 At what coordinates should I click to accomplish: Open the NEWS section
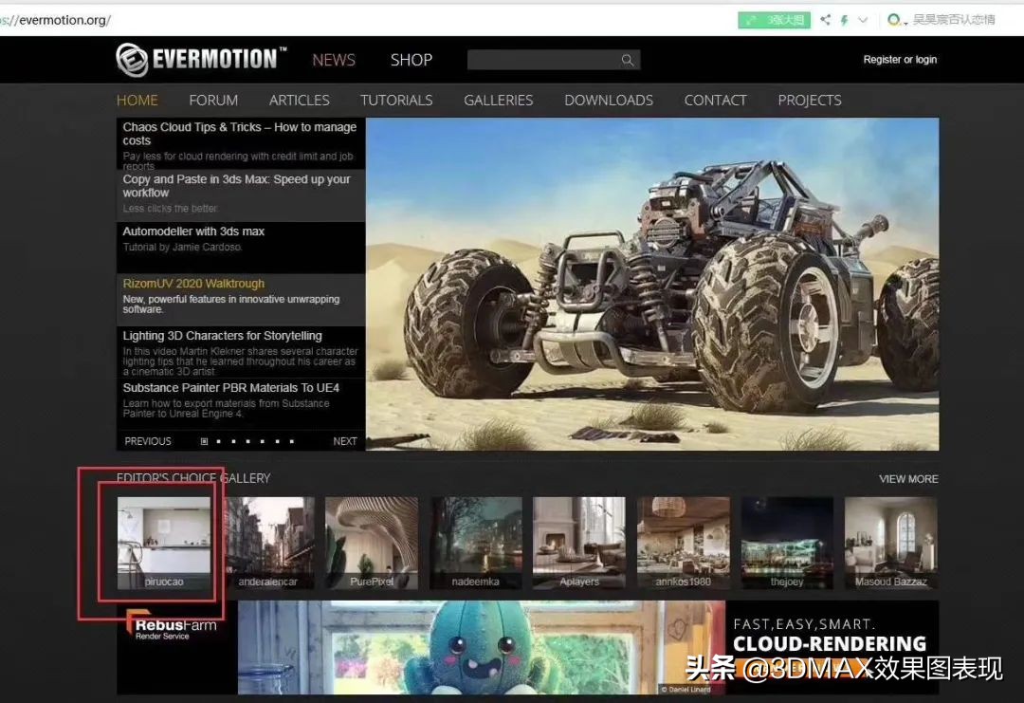(334, 60)
